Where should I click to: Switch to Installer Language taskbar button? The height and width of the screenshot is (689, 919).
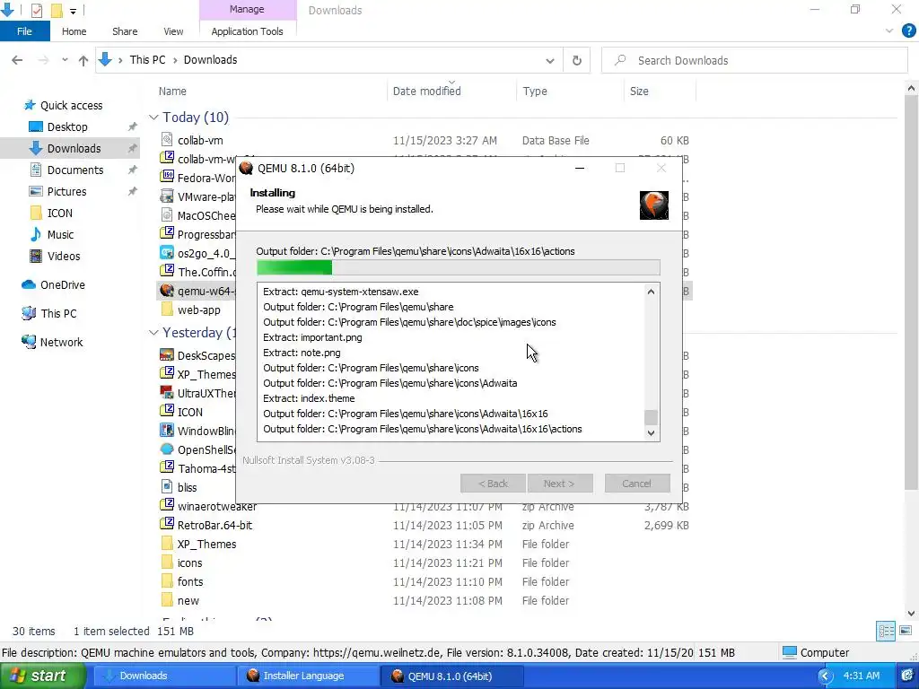tap(308, 676)
